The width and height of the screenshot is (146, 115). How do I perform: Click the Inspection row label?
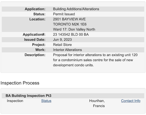click(15, 101)
